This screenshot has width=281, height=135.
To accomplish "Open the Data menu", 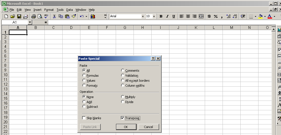I will click(69, 10).
